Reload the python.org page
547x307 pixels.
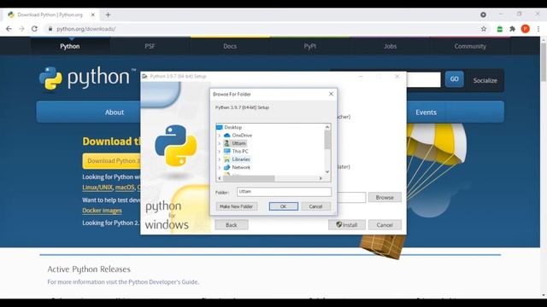[34, 29]
